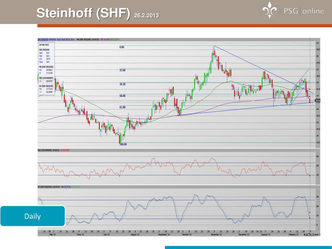The width and height of the screenshot is (332, 249).
Task: Click the 38.20 Fibonacci level label
Action: tap(122, 84)
